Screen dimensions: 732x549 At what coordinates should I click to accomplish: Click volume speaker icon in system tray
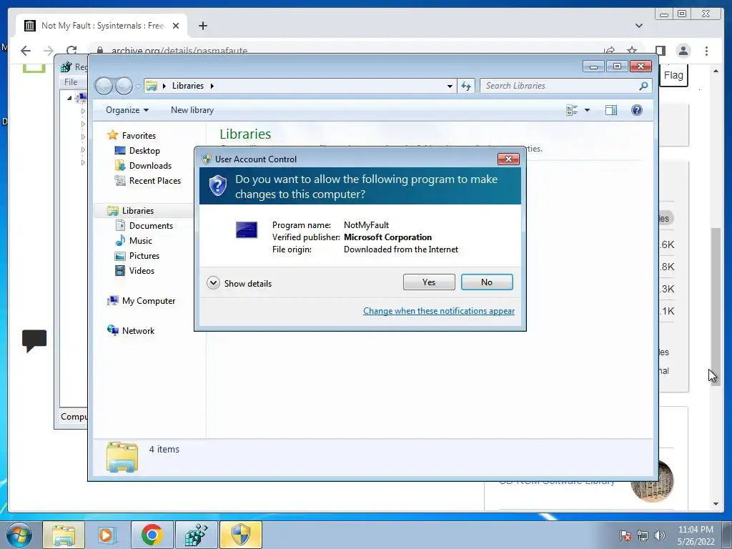point(659,535)
